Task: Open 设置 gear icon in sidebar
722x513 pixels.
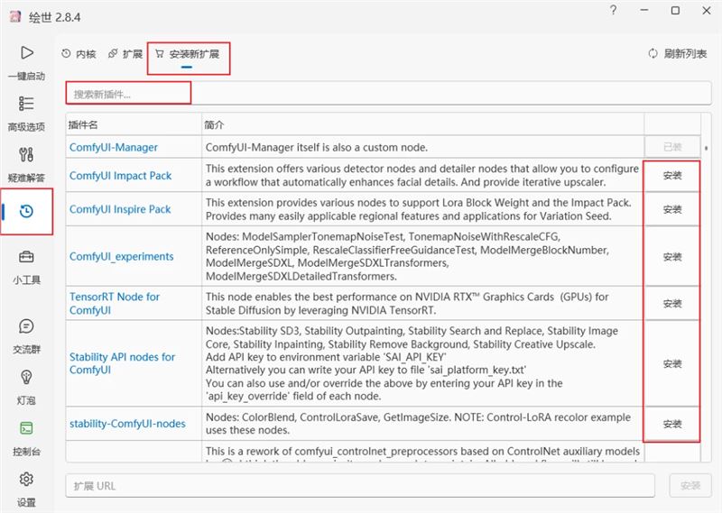Action: pos(26,479)
